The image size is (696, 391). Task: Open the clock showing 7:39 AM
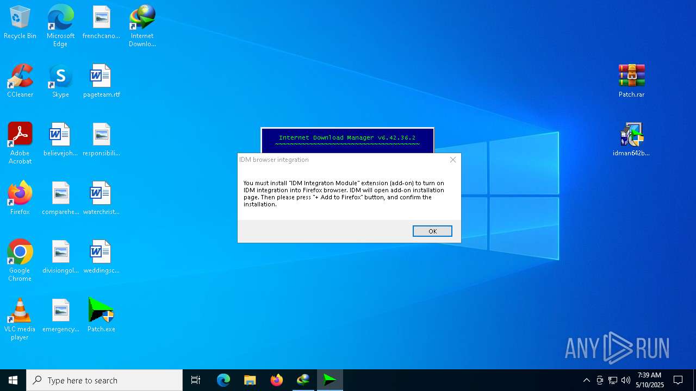(x=650, y=380)
